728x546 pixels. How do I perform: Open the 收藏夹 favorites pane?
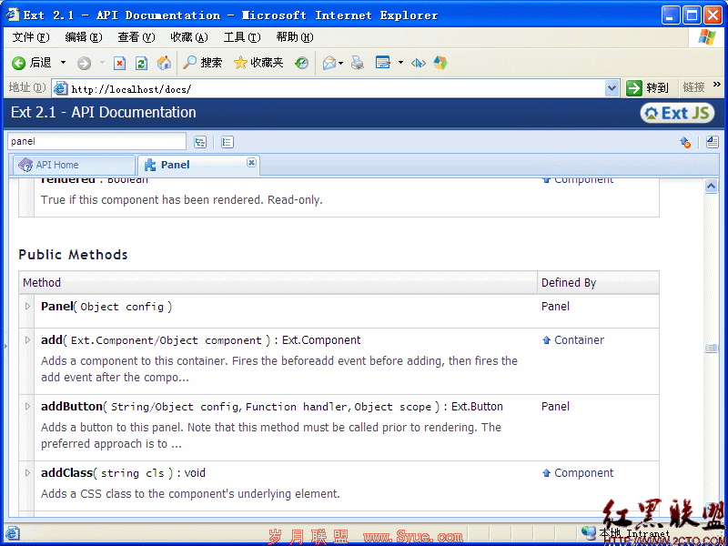click(x=258, y=63)
